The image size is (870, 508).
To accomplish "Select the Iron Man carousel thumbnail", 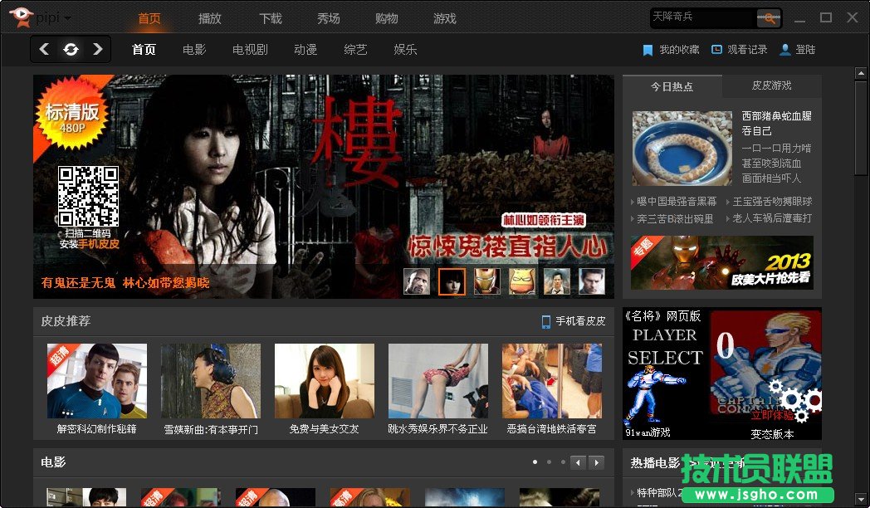I will [x=486, y=281].
